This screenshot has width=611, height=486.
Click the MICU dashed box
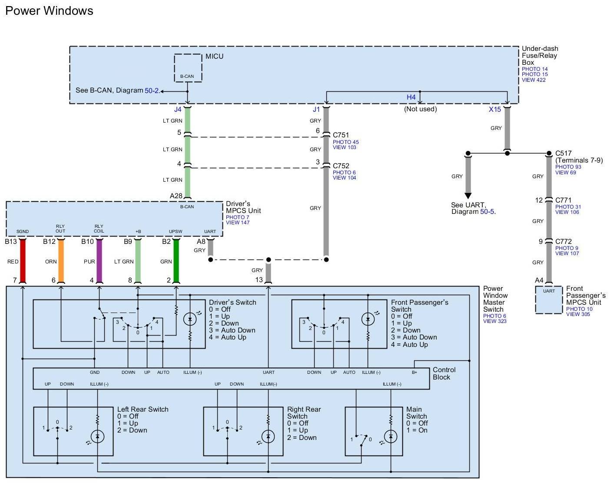click(188, 67)
